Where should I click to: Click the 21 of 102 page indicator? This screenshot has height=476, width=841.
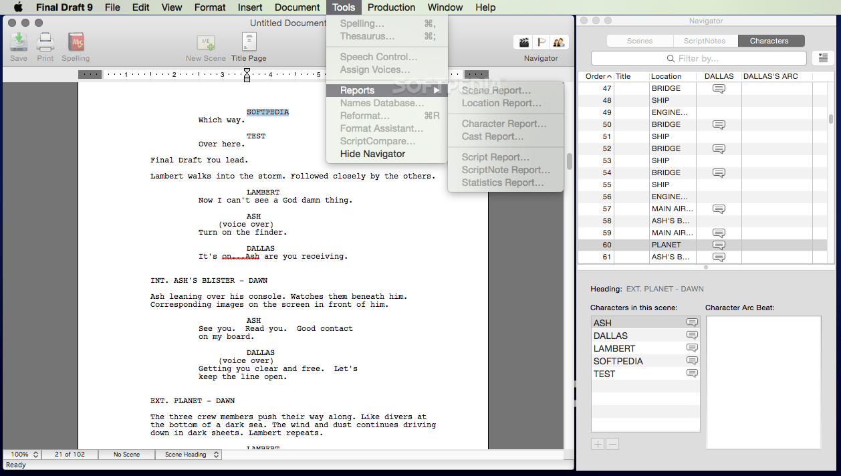click(70, 455)
